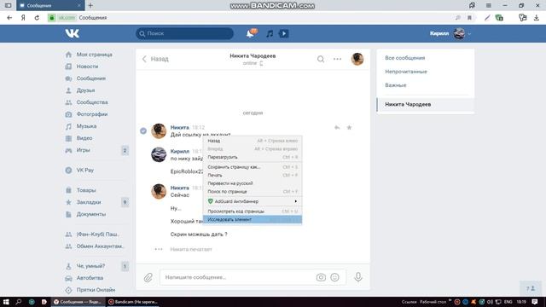Open the music player note icon

point(270,34)
